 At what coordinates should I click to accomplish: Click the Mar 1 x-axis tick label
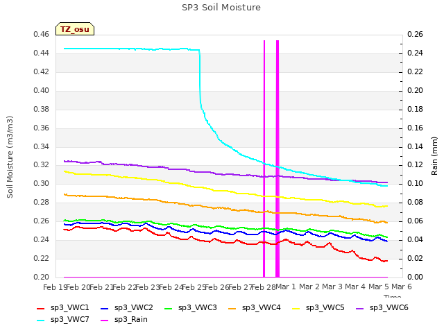285,287
